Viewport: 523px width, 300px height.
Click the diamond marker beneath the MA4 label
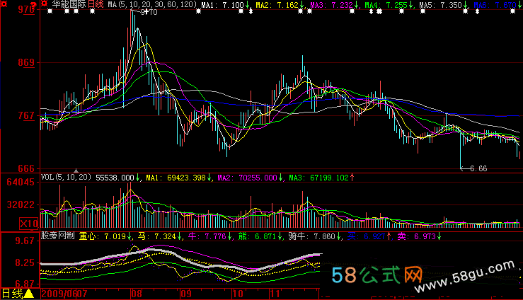(x=371, y=11)
